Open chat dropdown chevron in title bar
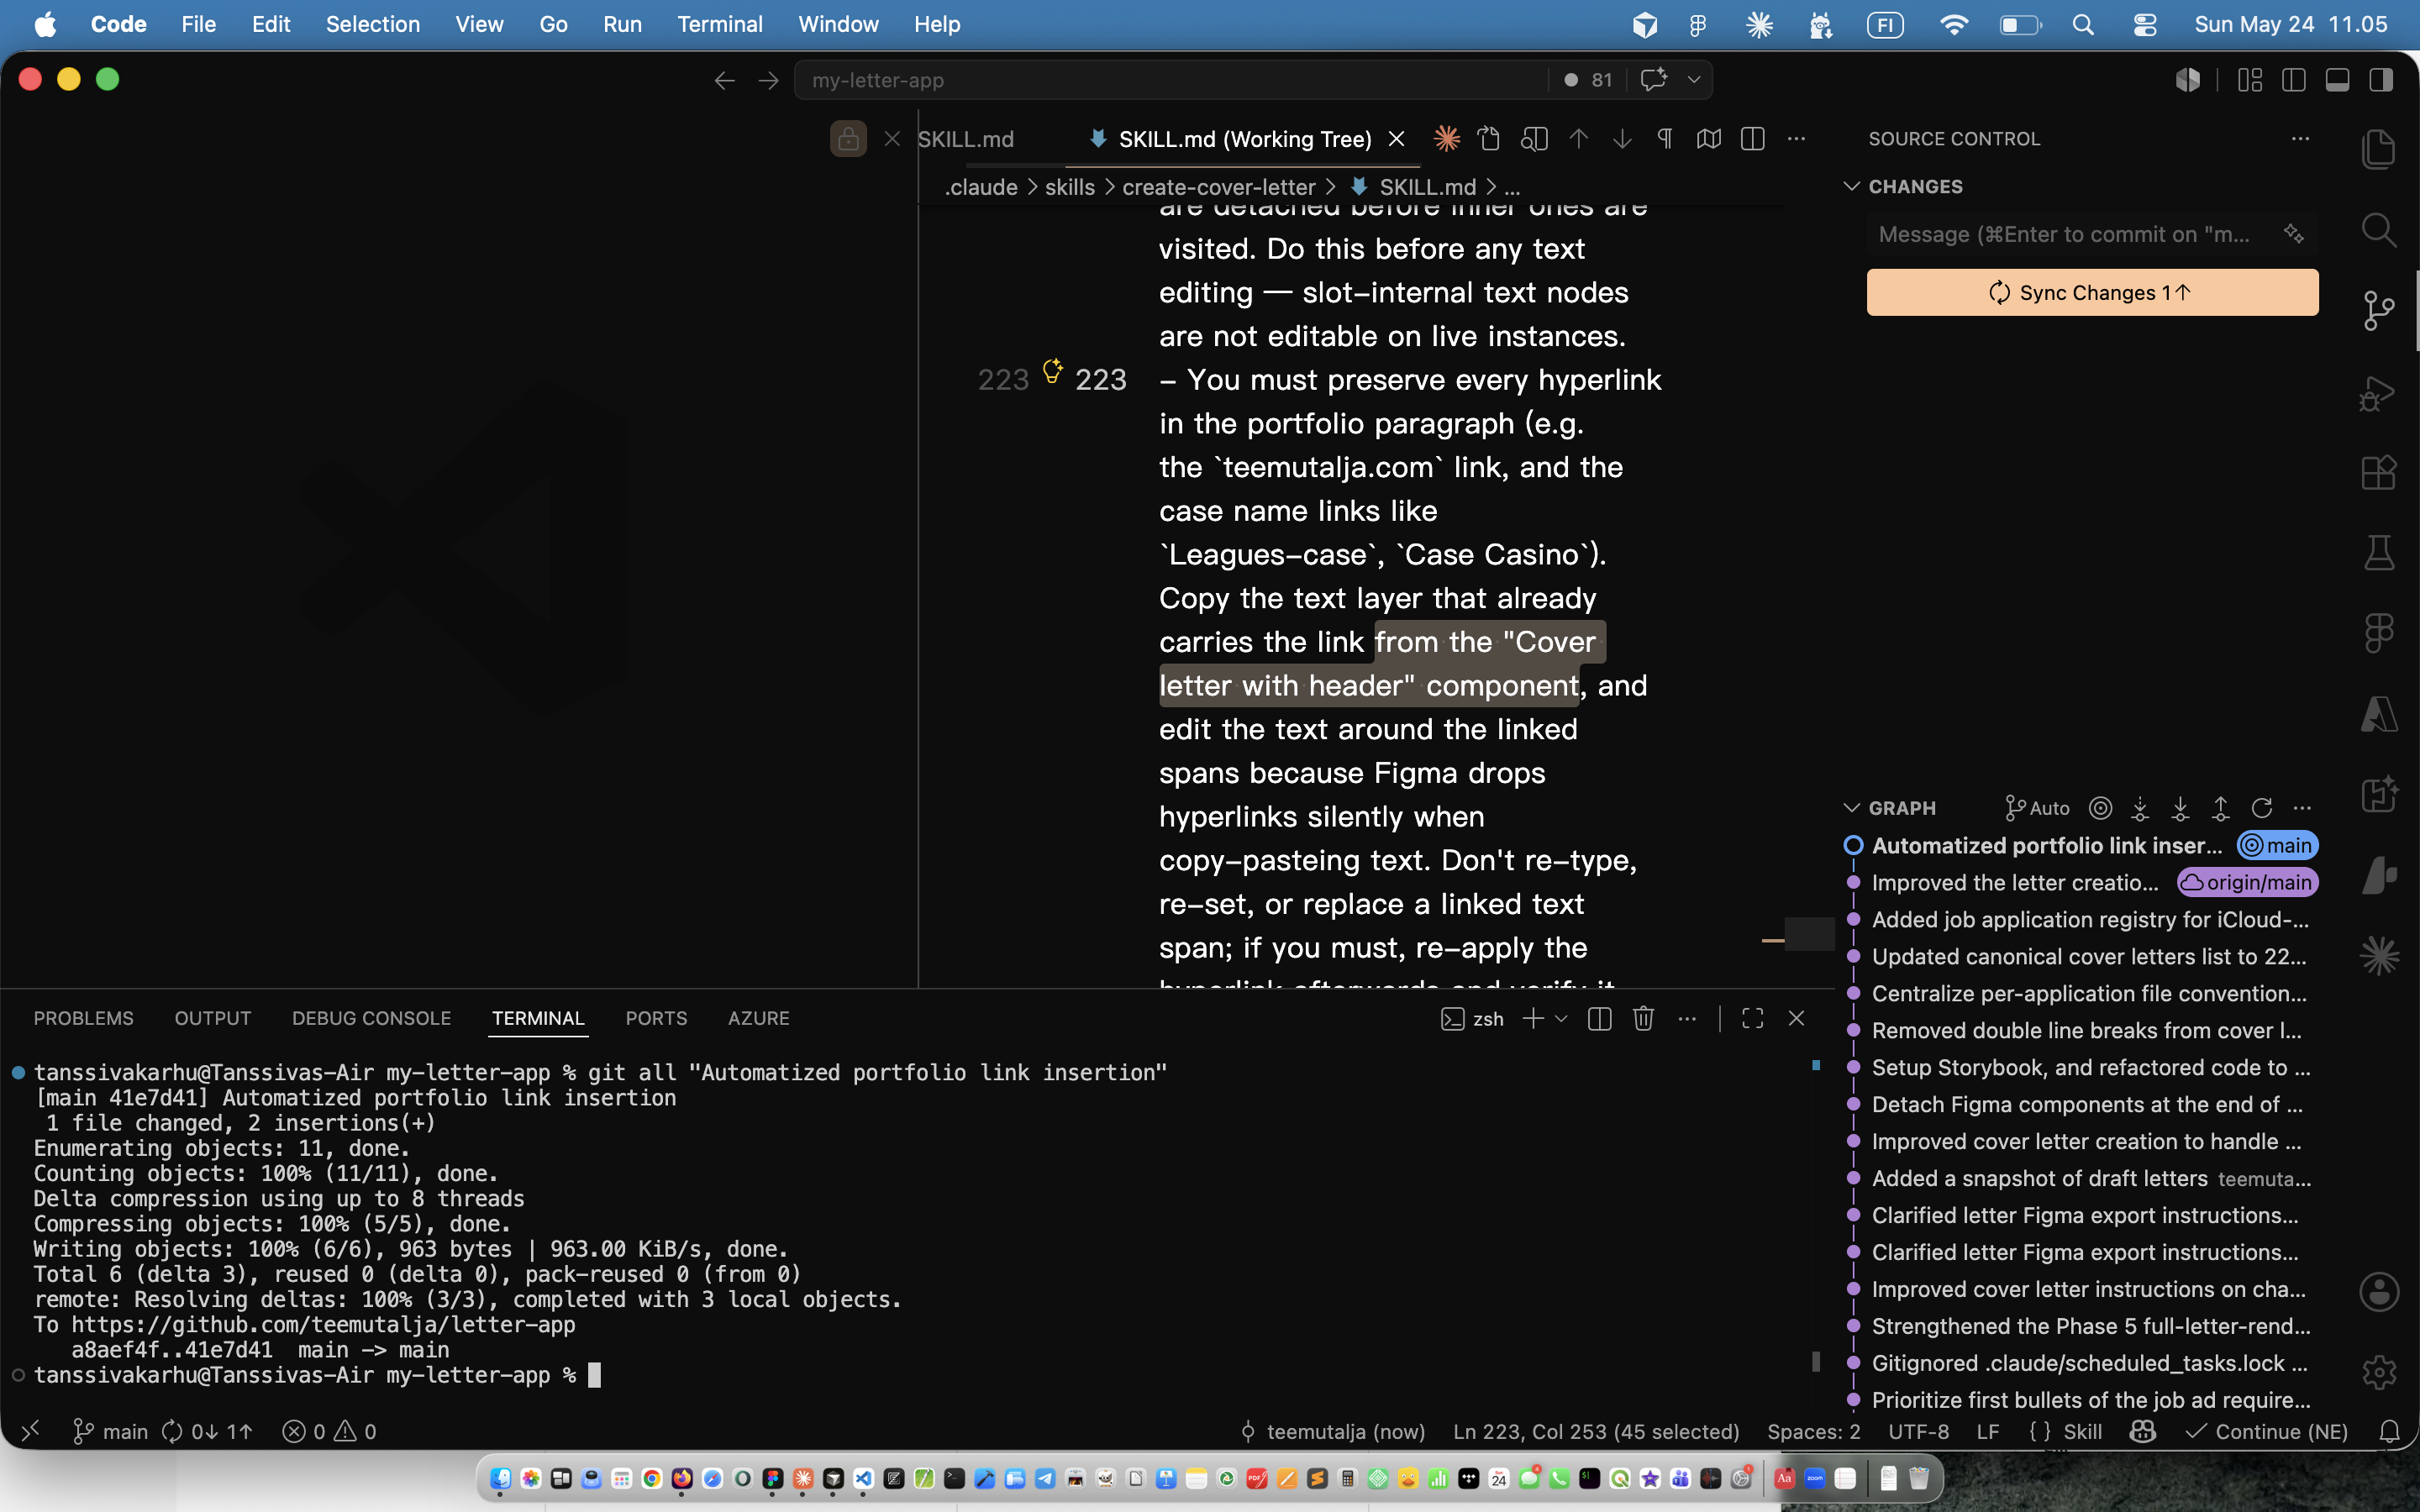This screenshot has width=2420, height=1512. 1694,80
